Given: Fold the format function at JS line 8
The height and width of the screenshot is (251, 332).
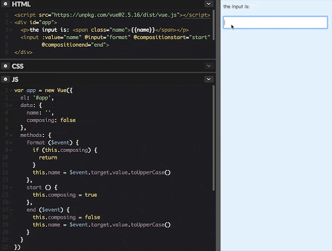Looking at the screenshot, I should (11, 143).
